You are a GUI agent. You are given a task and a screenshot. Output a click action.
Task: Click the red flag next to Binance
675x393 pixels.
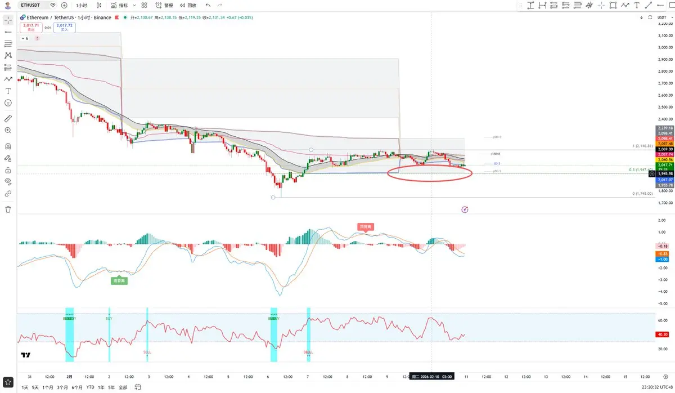point(116,17)
